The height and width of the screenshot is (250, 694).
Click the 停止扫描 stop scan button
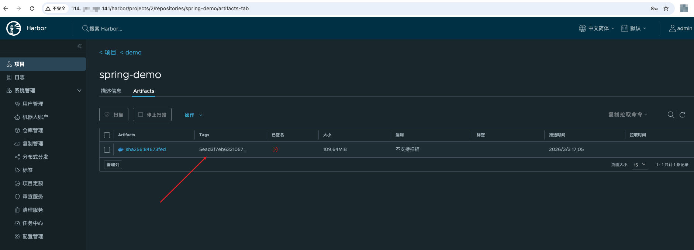[x=152, y=115]
